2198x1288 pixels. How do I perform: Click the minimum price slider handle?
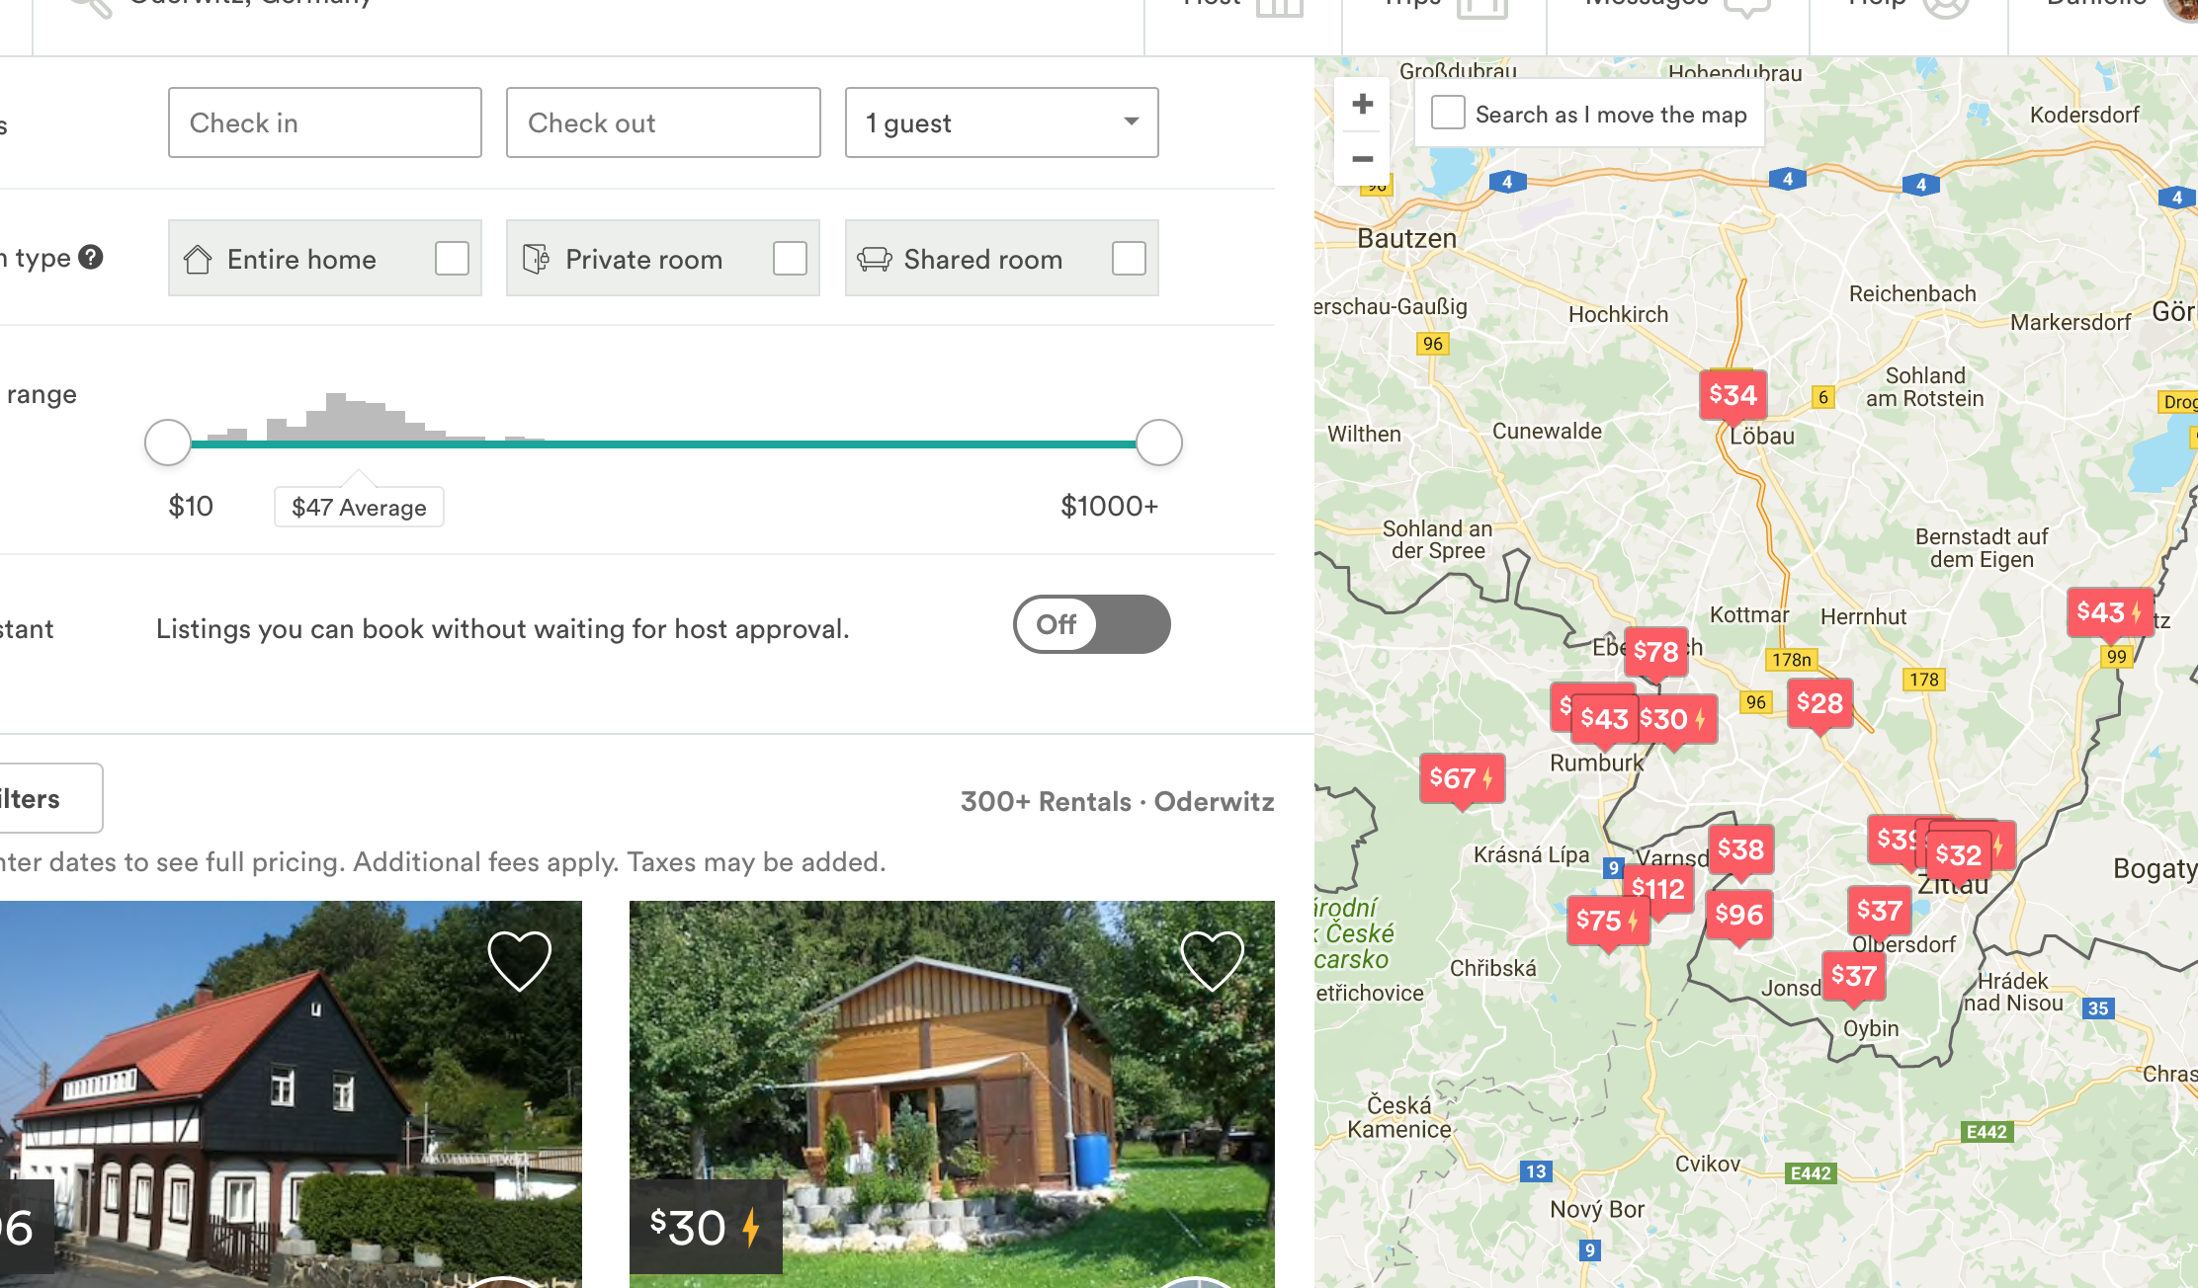point(168,443)
